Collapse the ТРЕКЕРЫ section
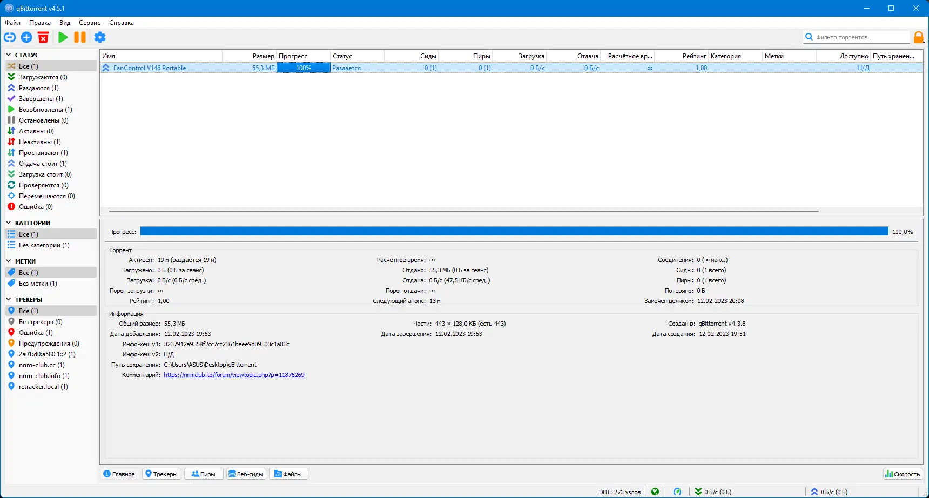Image resolution: width=929 pixels, height=498 pixels. point(9,300)
